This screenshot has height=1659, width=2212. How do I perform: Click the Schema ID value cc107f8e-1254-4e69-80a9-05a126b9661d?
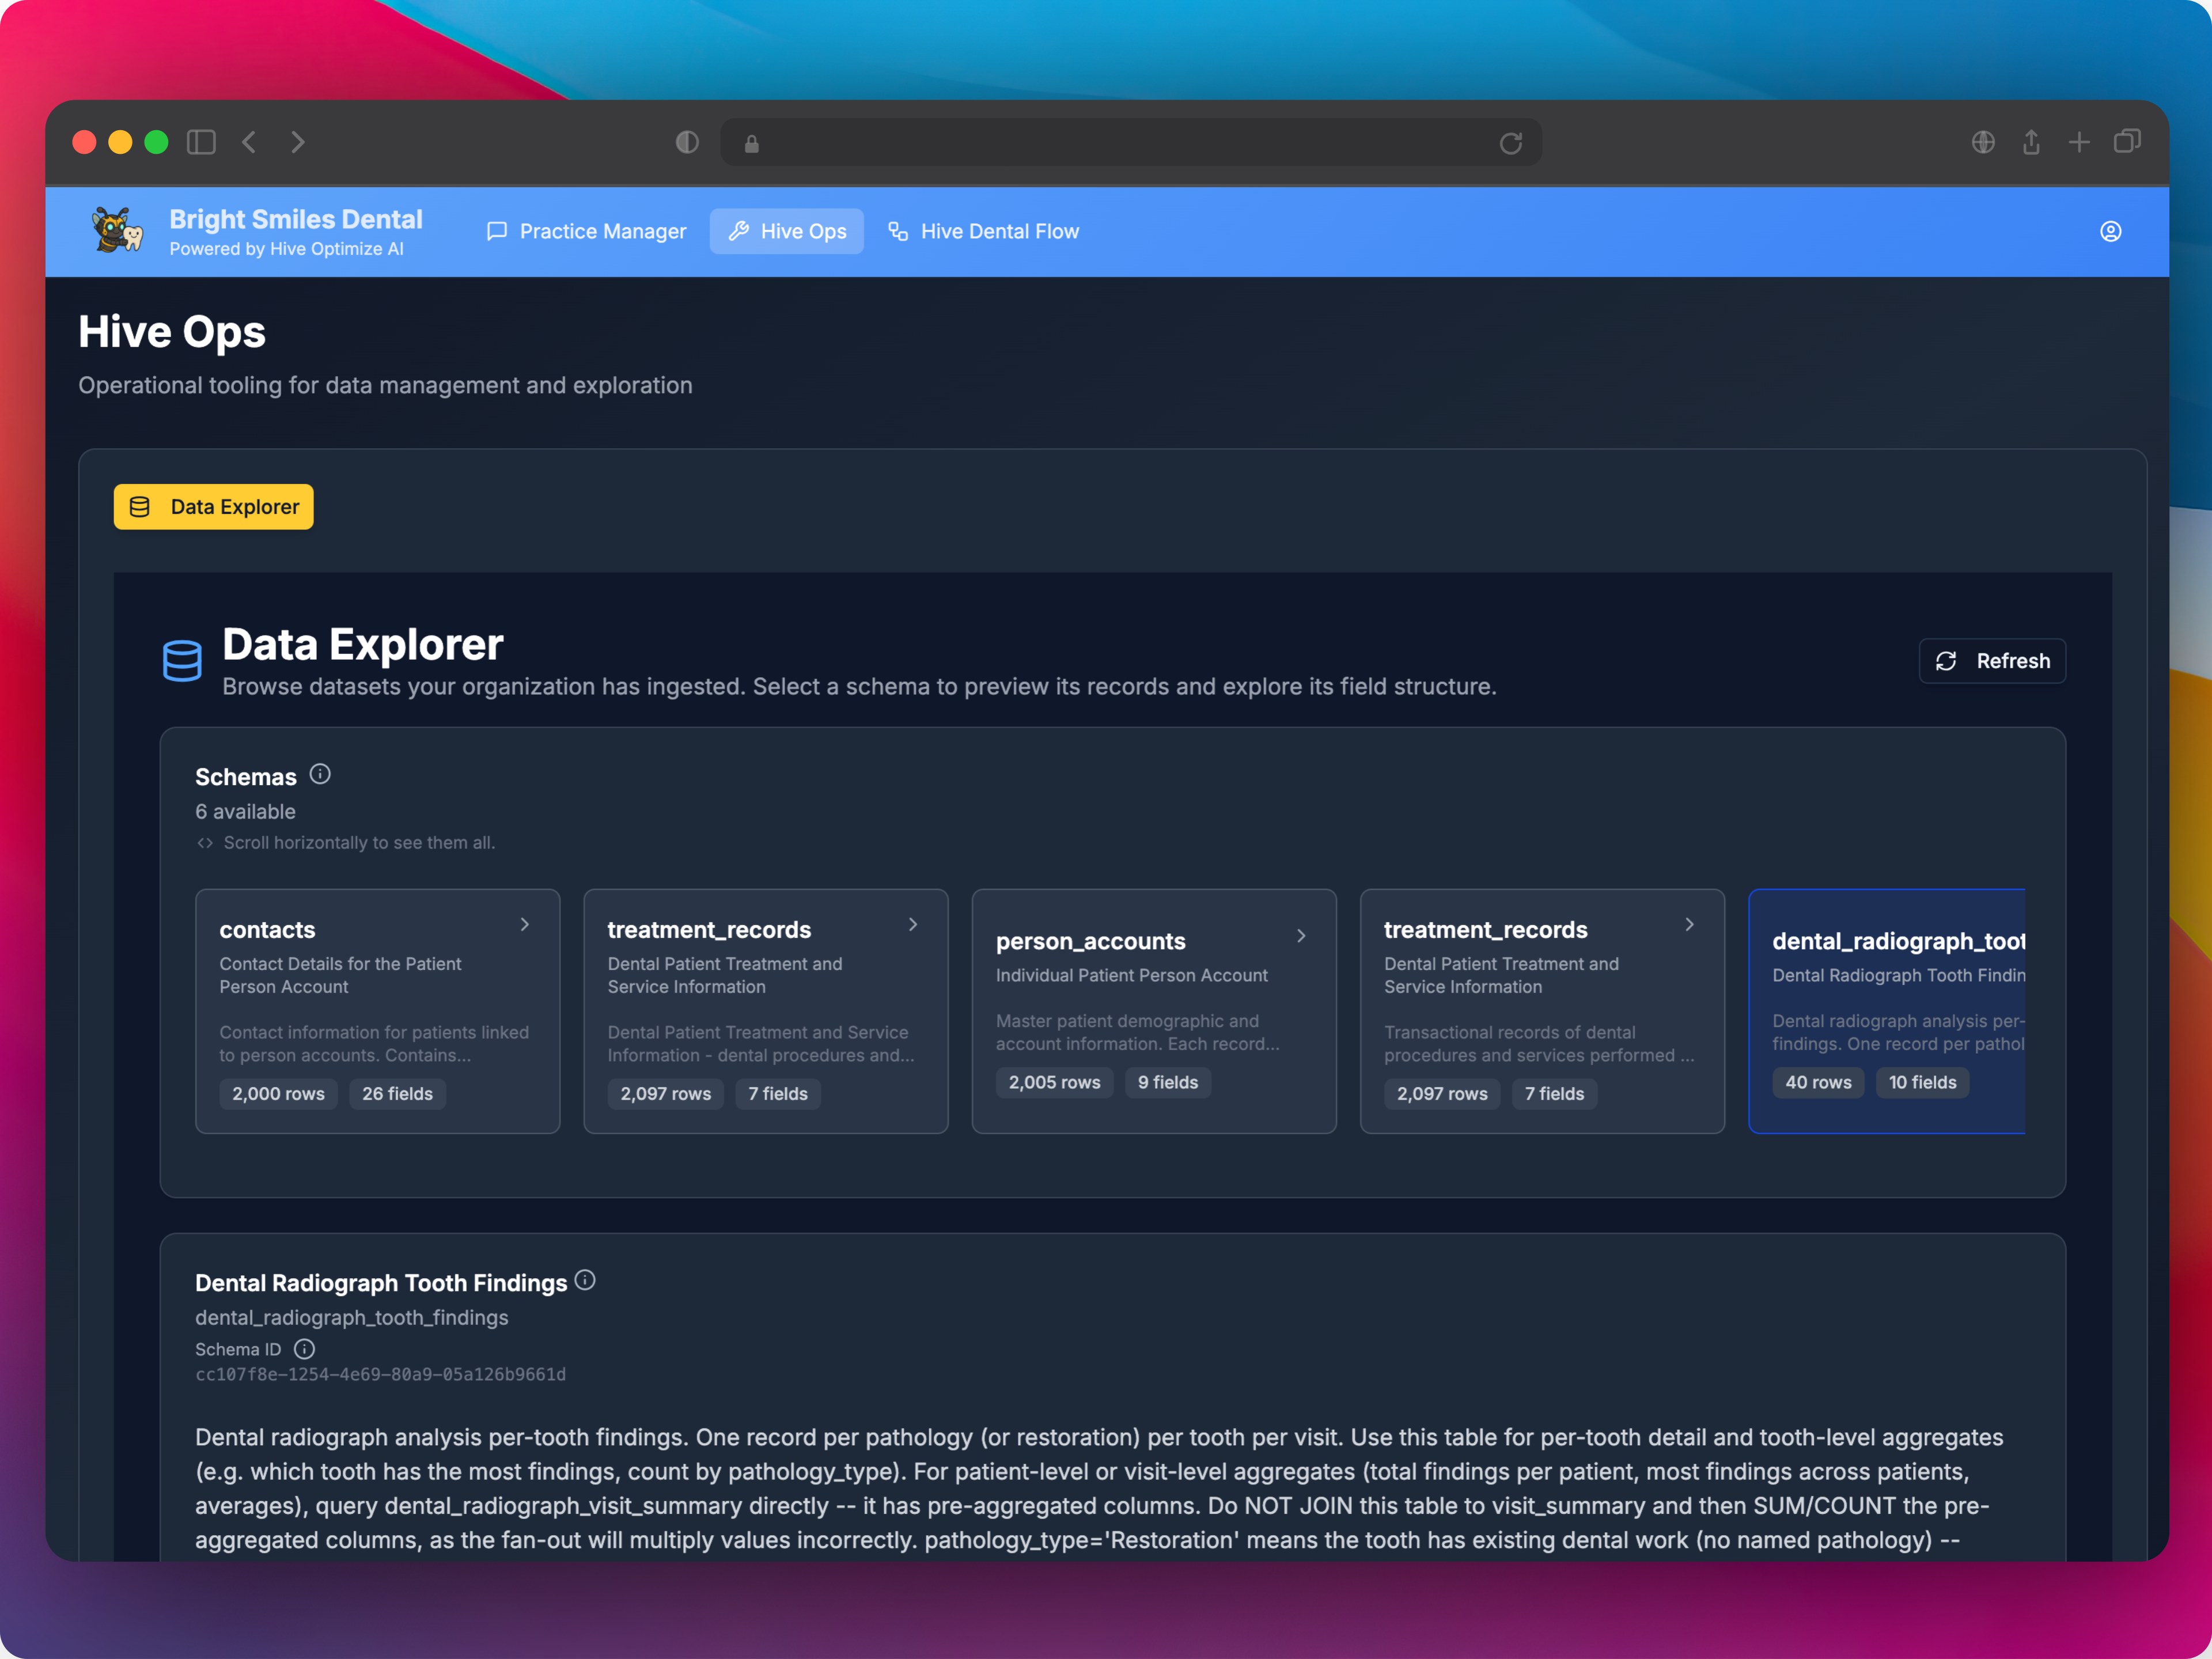tap(380, 1375)
